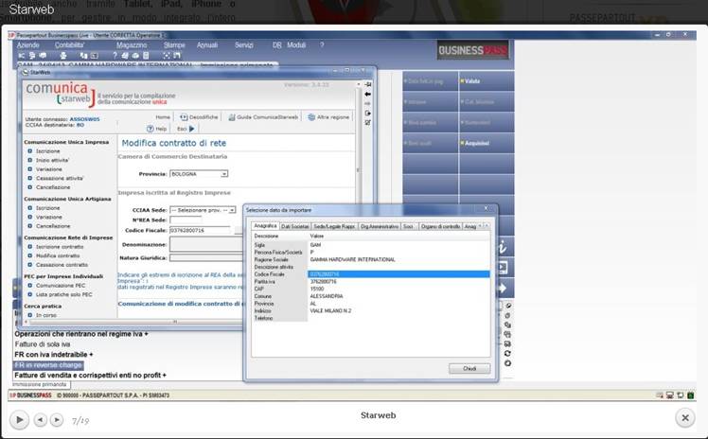Click the Esci arrow icon
The width and height of the screenshot is (708, 439).
click(191, 128)
